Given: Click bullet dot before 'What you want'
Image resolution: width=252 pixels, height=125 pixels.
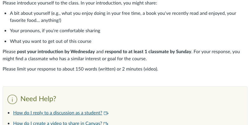Looking at the screenshot, I should (6, 42).
